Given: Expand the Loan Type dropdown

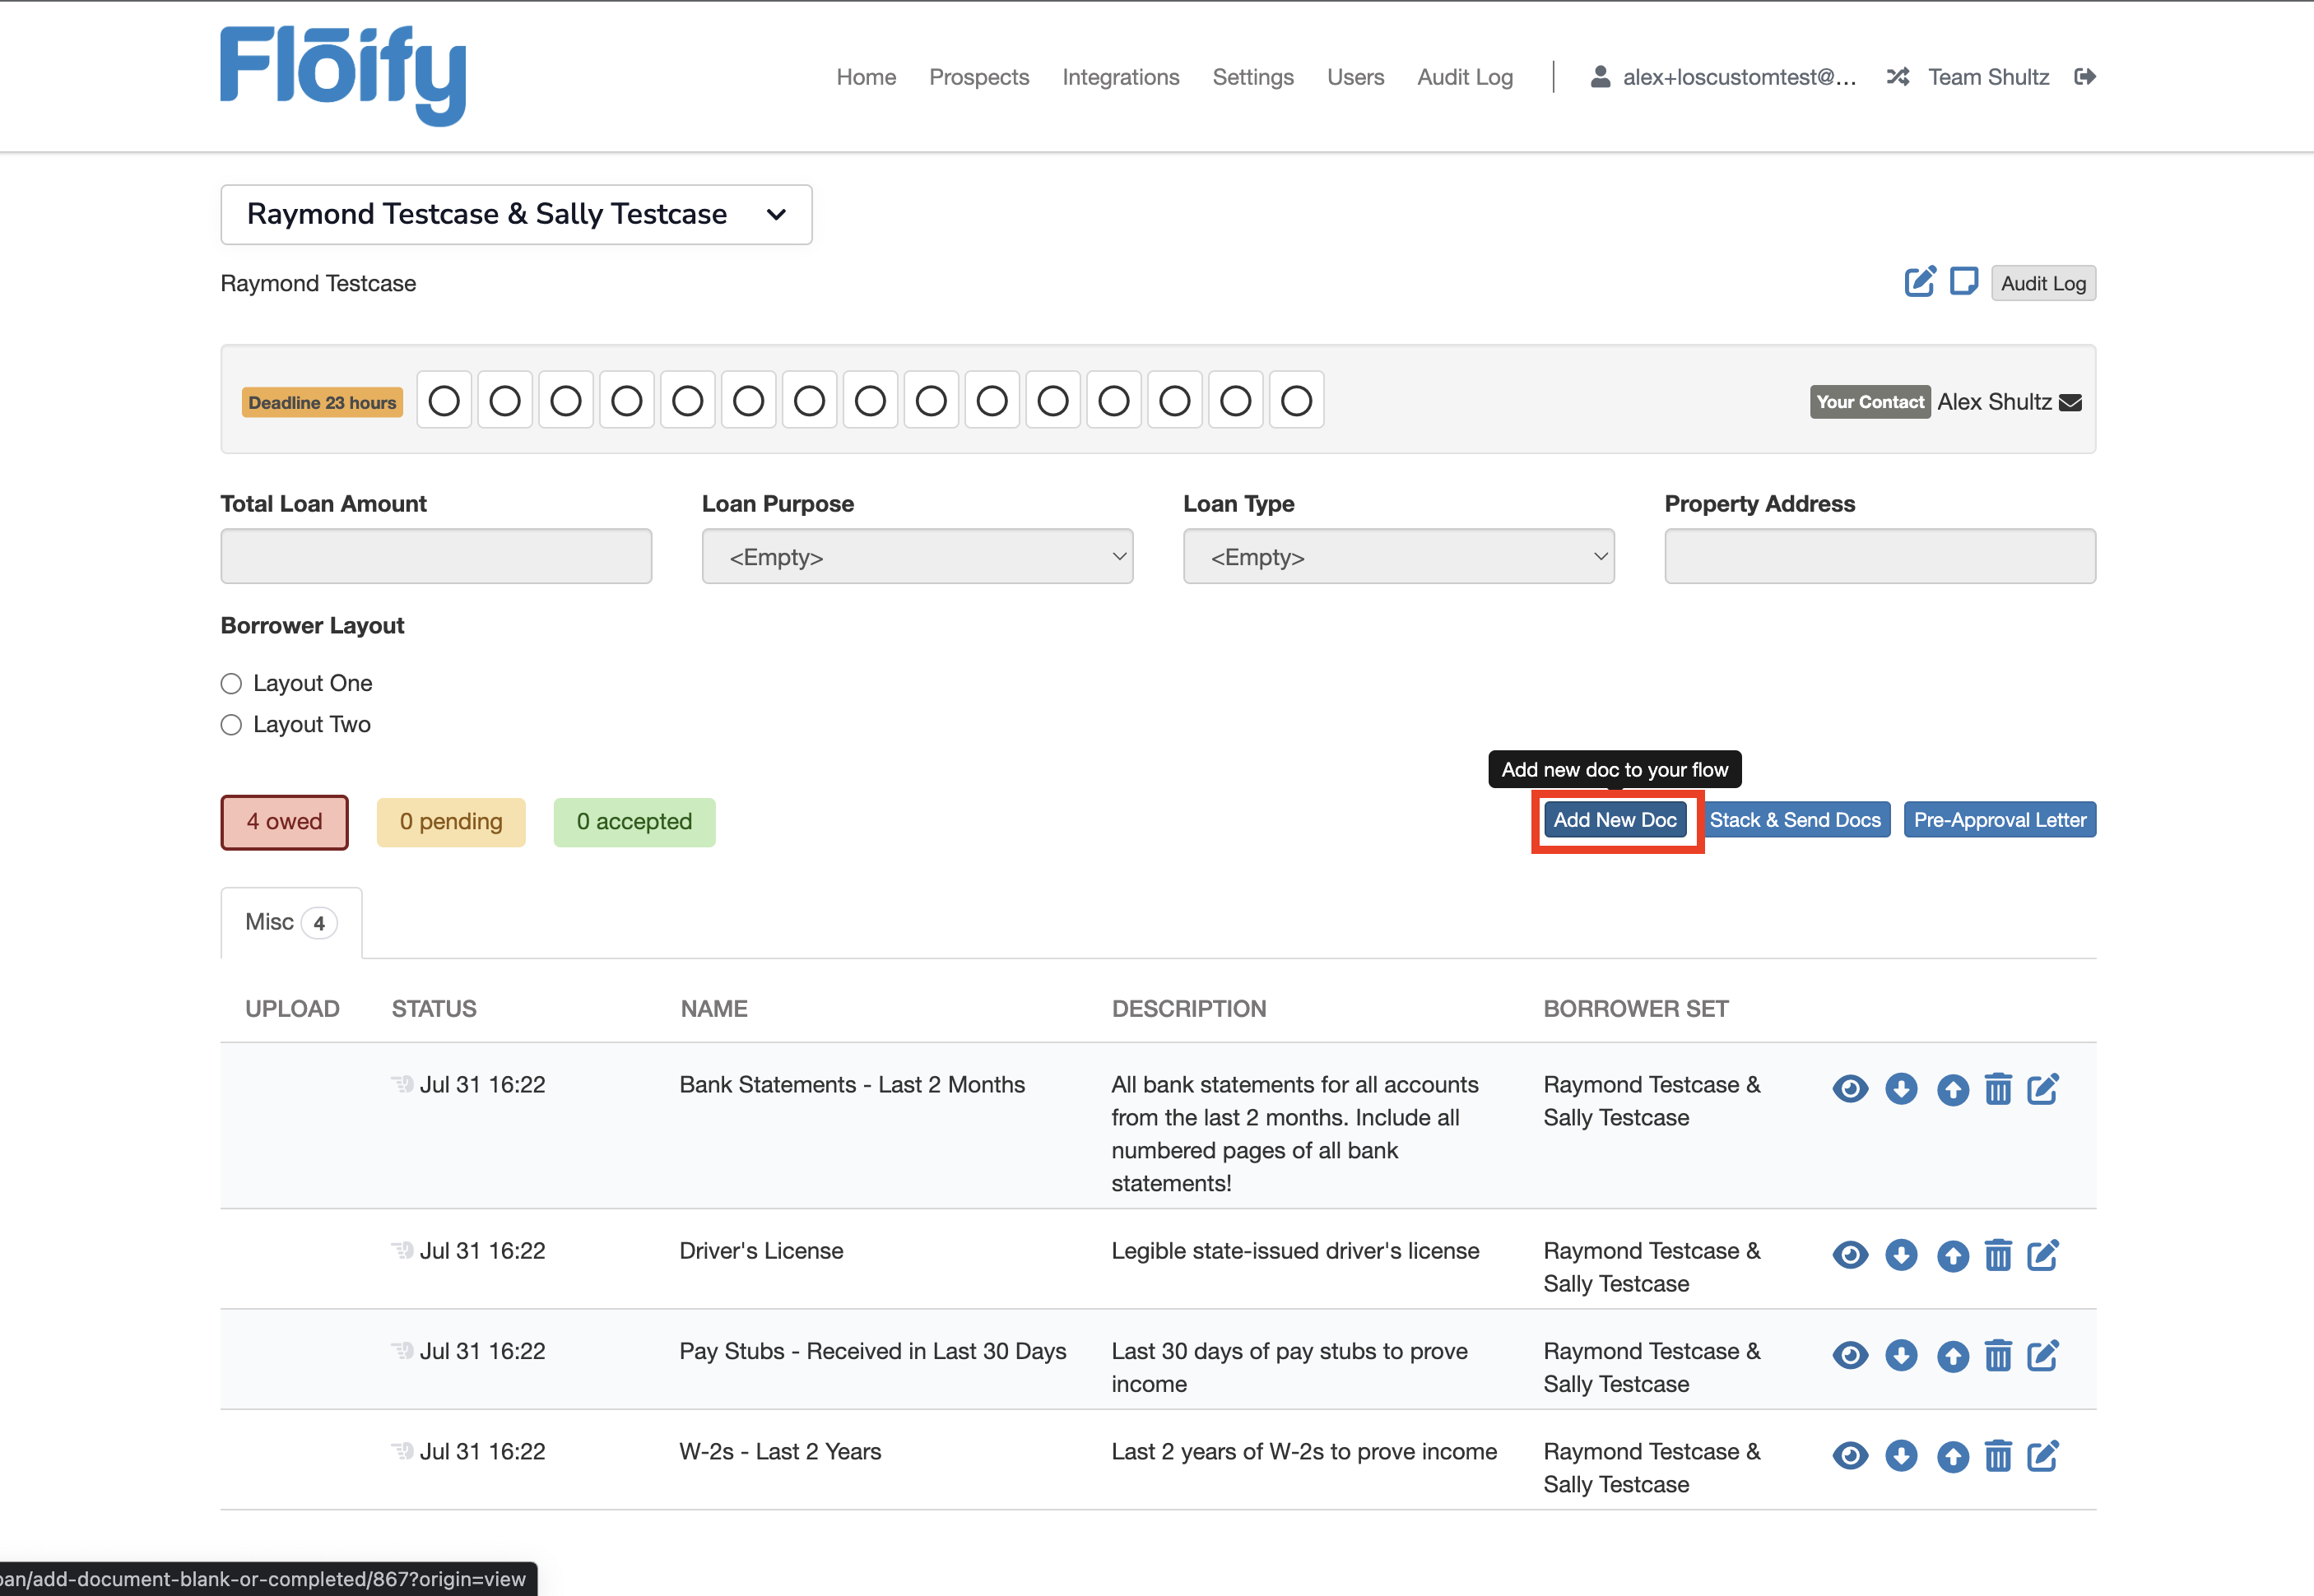Looking at the screenshot, I should (1398, 557).
